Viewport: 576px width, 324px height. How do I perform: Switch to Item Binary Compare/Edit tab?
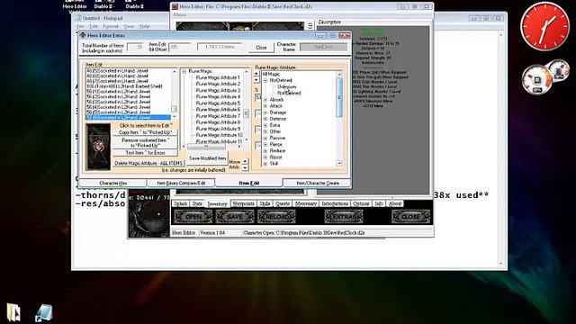coord(181,183)
